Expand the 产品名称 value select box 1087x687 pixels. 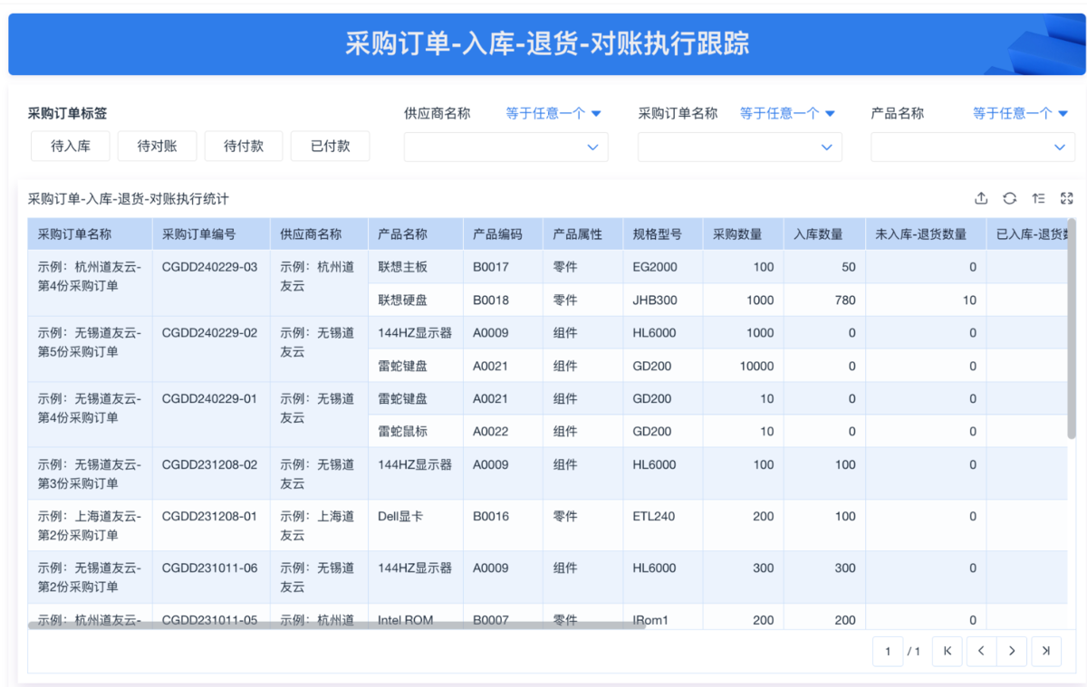point(974,147)
